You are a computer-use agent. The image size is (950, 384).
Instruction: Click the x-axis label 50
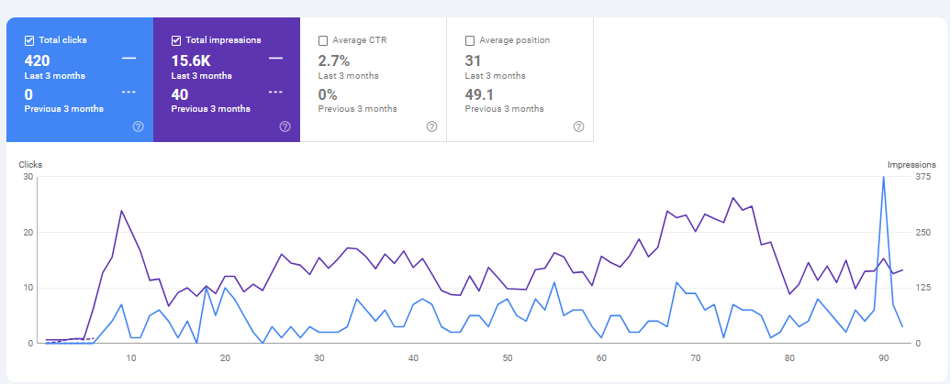point(508,358)
